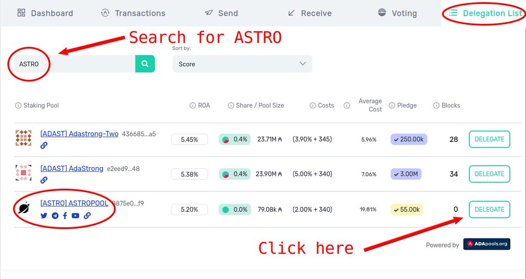Image resolution: width=526 pixels, height=279 pixels.
Task: Open ASTROPOOL Telegram icon
Action: (55, 215)
